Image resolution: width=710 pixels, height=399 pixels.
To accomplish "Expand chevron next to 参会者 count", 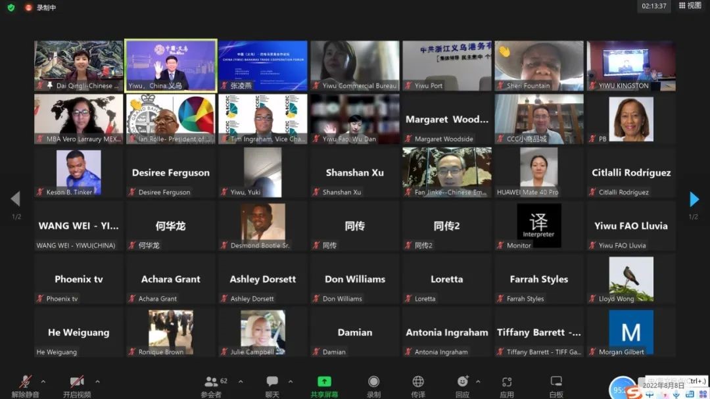I will [241, 381].
